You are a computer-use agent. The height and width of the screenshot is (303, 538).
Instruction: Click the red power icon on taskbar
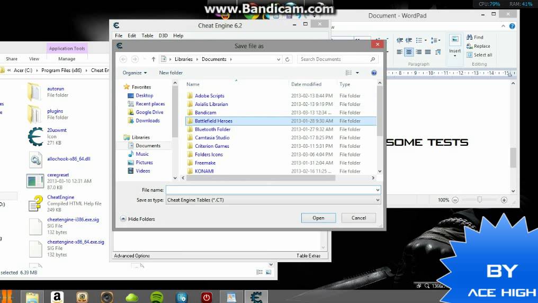coord(206,297)
